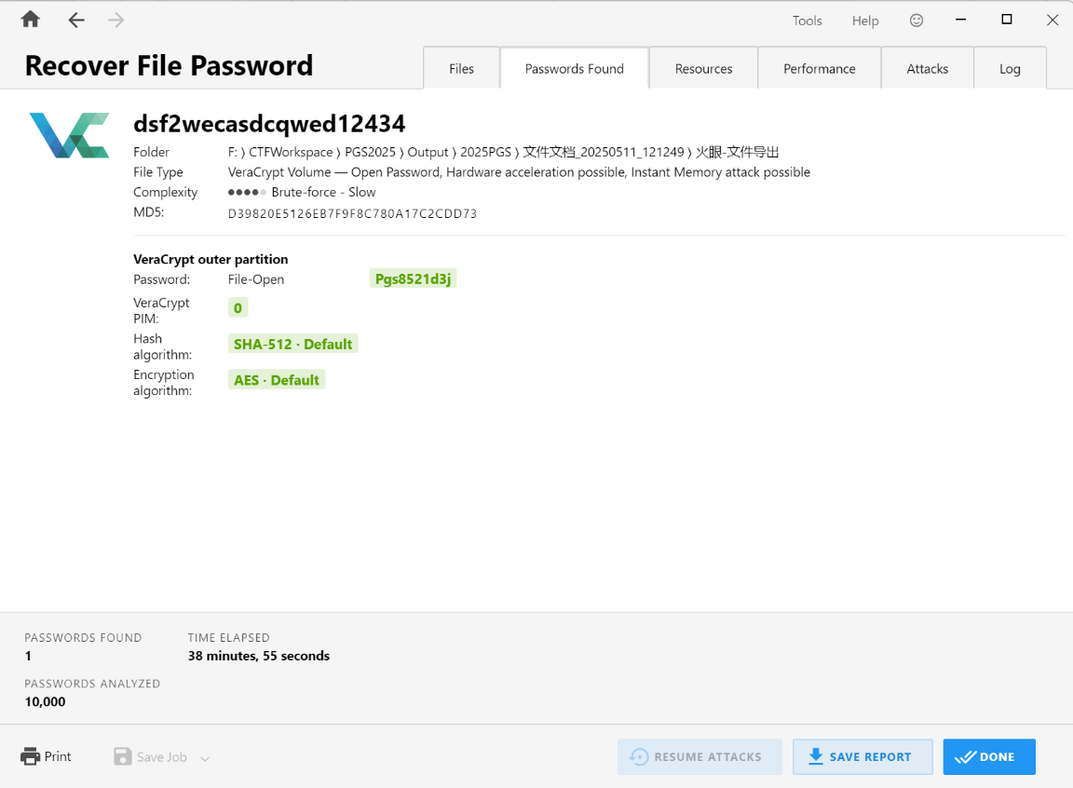The height and width of the screenshot is (788, 1073).
Task: Click the Print printer icon
Action: (x=31, y=756)
